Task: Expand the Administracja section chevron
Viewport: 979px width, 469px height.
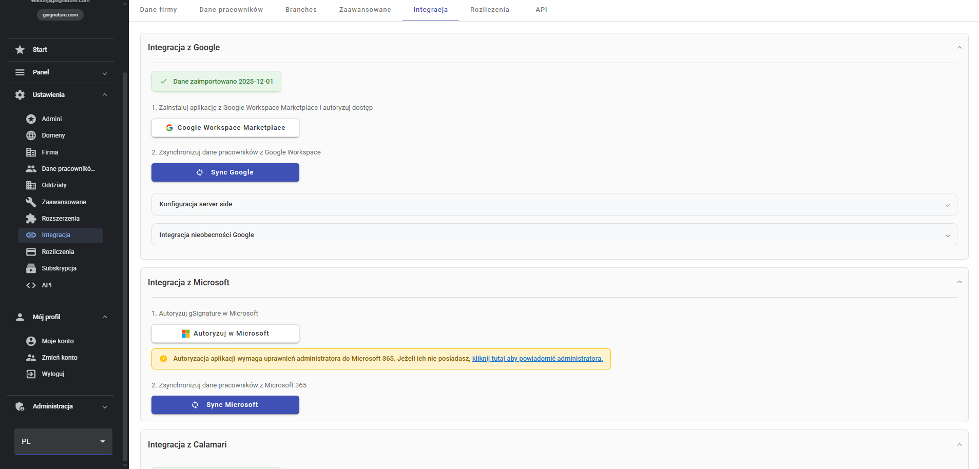Action: tap(105, 407)
